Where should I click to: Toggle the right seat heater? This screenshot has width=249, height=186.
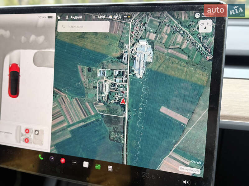(27, 139)
